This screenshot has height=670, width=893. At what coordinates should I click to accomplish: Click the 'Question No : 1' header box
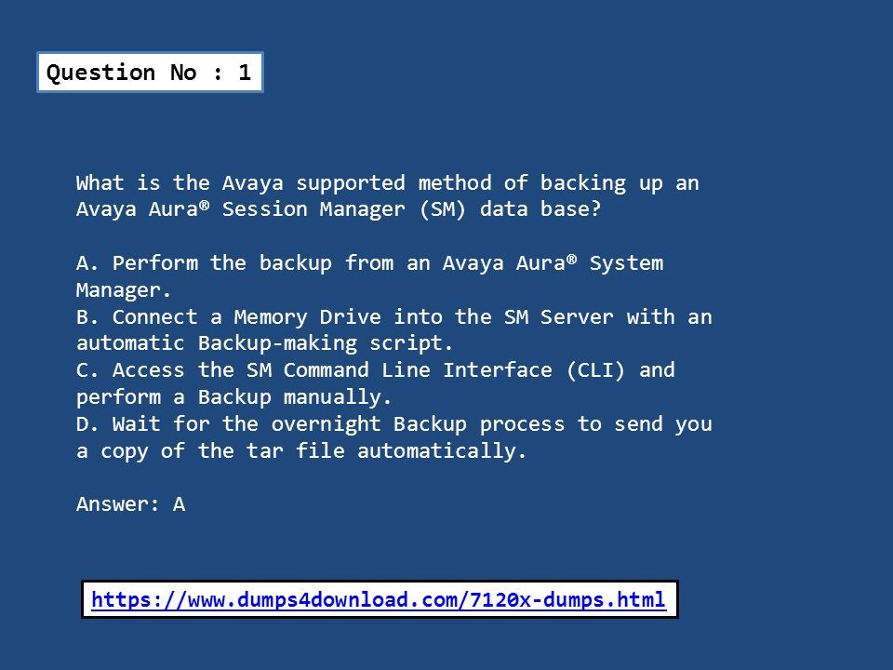(150, 73)
